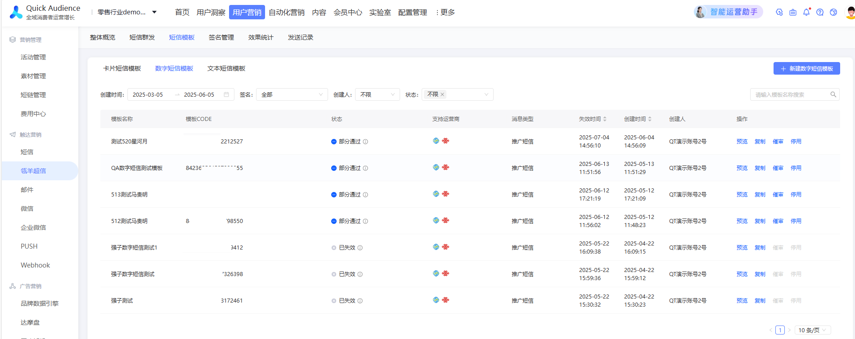The image size is (855, 339).
Task: Open the 10 条/页 page size dropdown
Action: coord(813,330)
